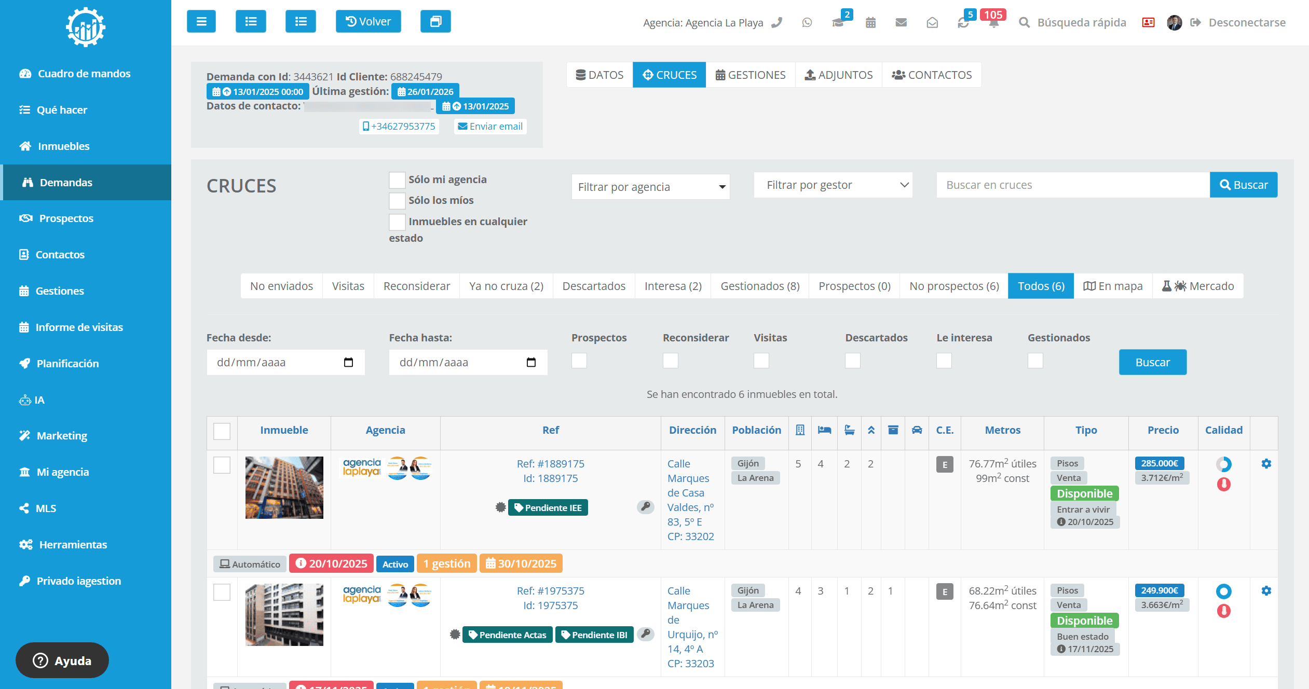
Task: Click the hamburger menu toggle button
Action: [x=201, y=21]
